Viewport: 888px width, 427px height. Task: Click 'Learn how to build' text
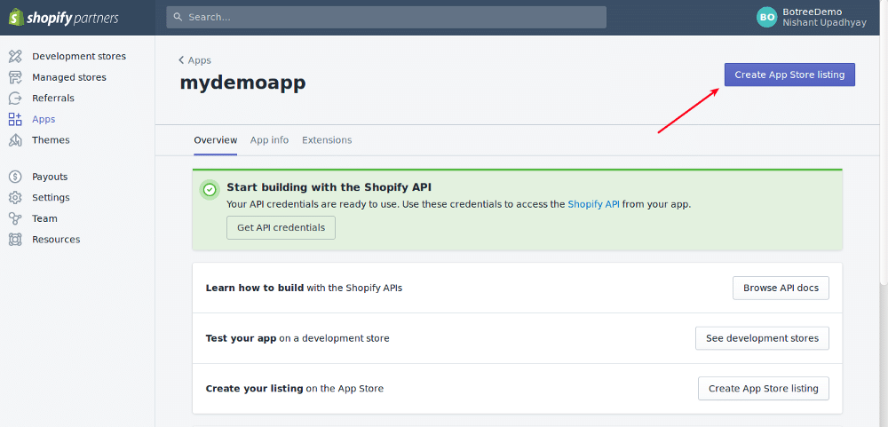pyautogui.click(x=255, y=288)
